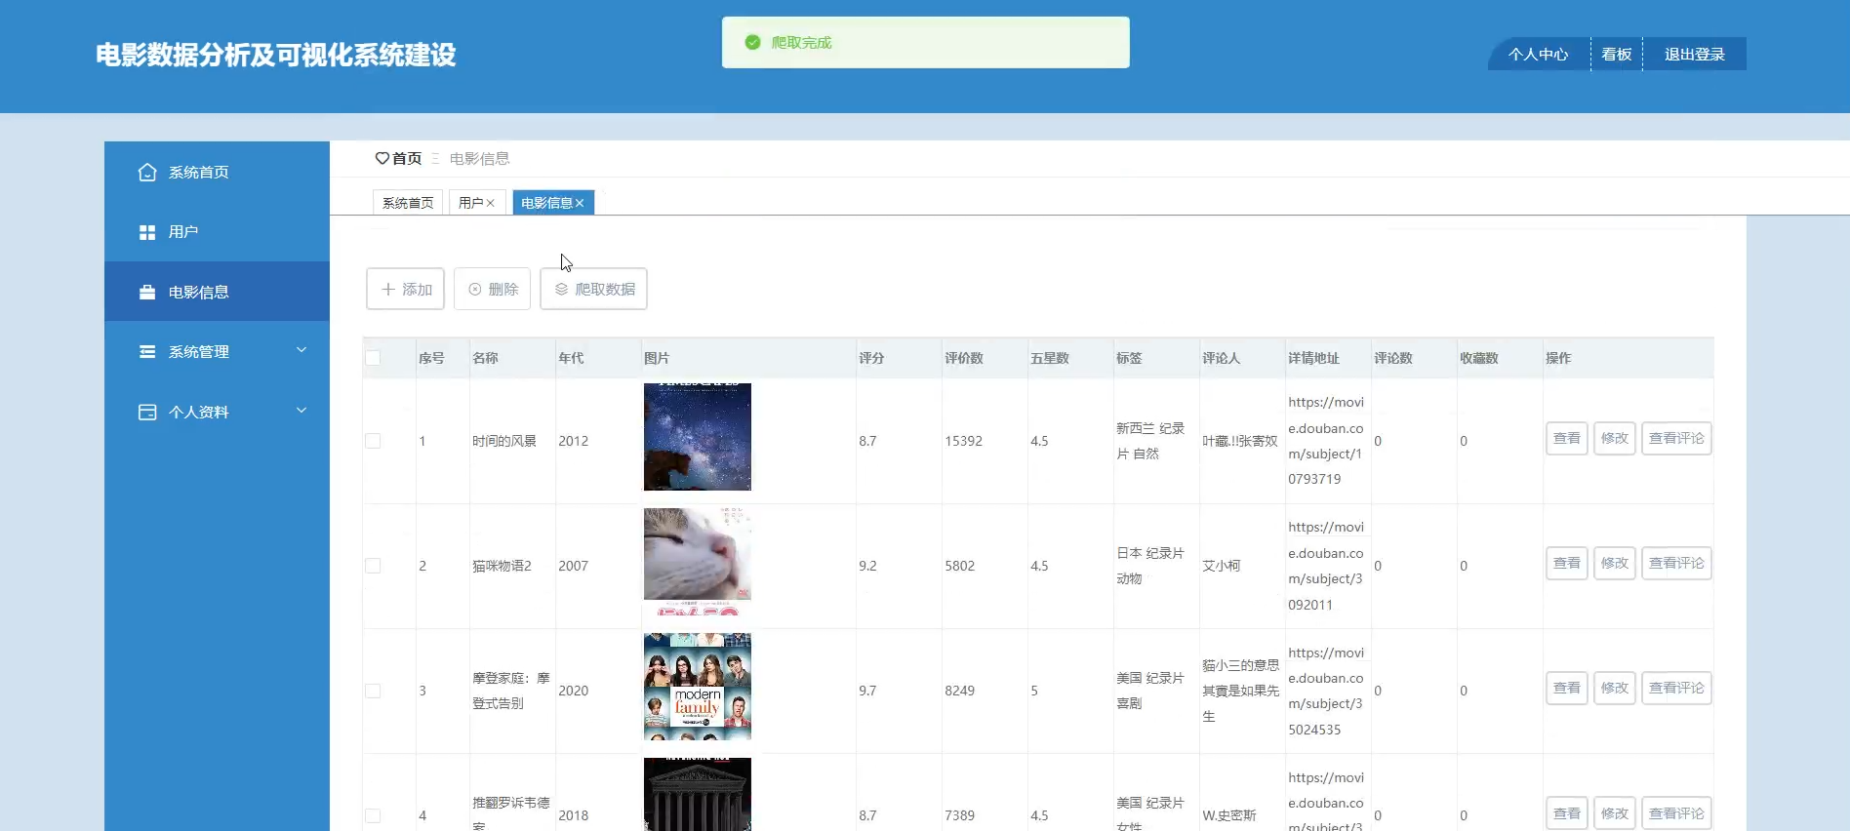Click the layers icon in 爬取数据 button

pyautogui.click(x=562, y=290)
